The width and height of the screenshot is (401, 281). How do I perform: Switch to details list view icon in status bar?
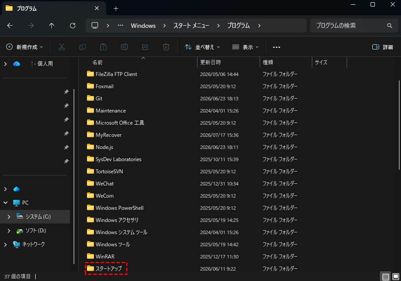click(x=386, y=276)
